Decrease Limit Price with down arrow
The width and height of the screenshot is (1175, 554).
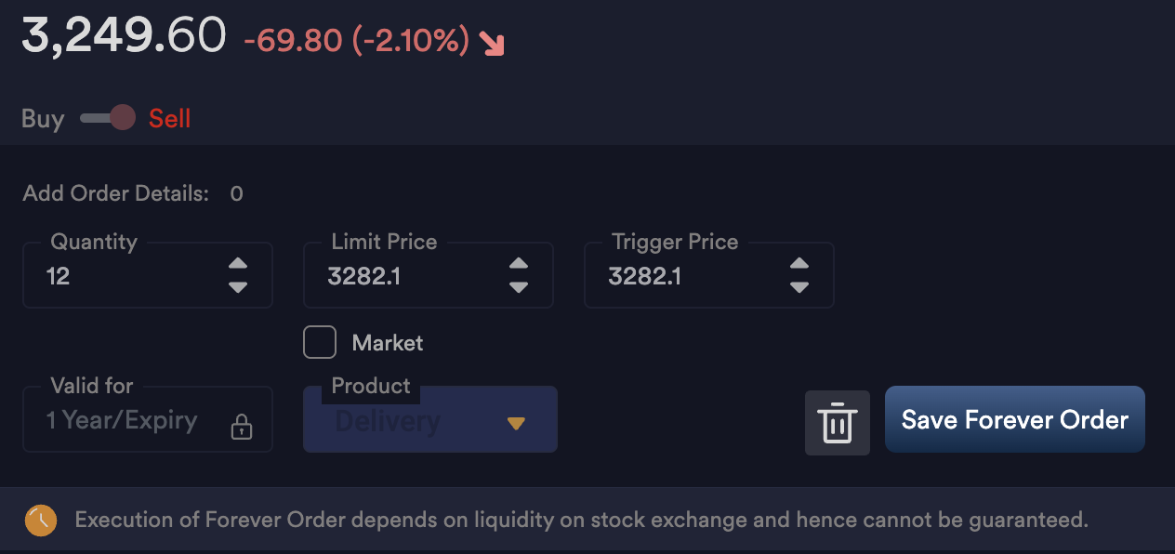click(x=519, y=287)
